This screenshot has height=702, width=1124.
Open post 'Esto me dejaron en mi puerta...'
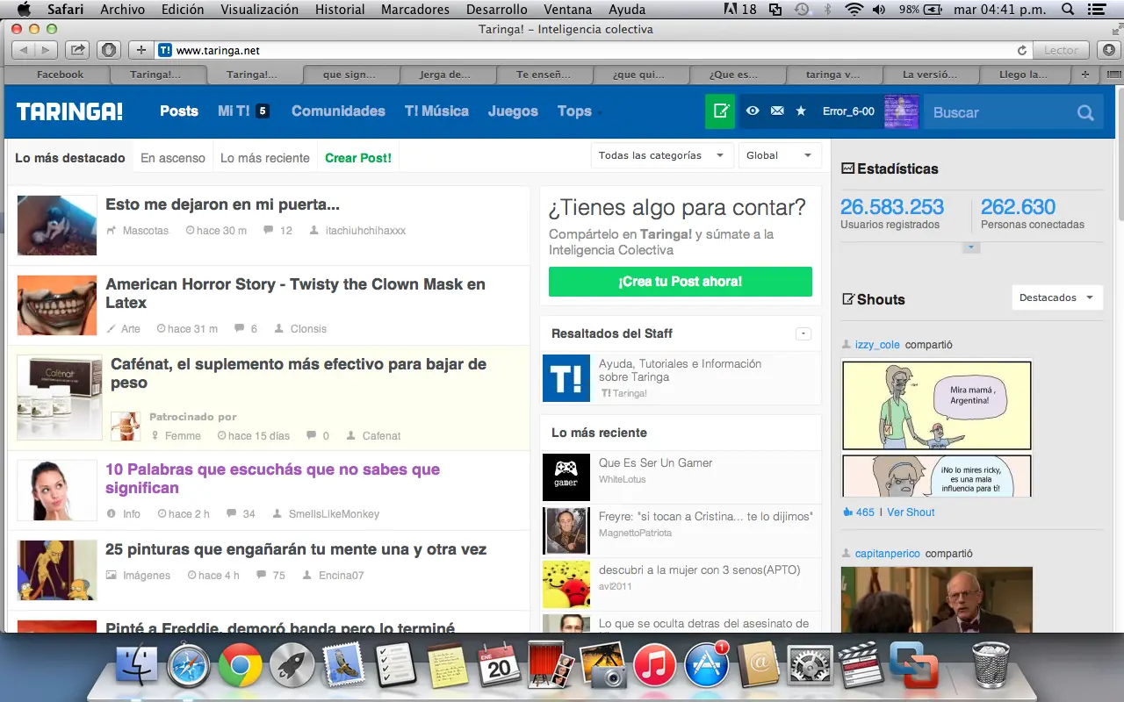tap(222, 204)
